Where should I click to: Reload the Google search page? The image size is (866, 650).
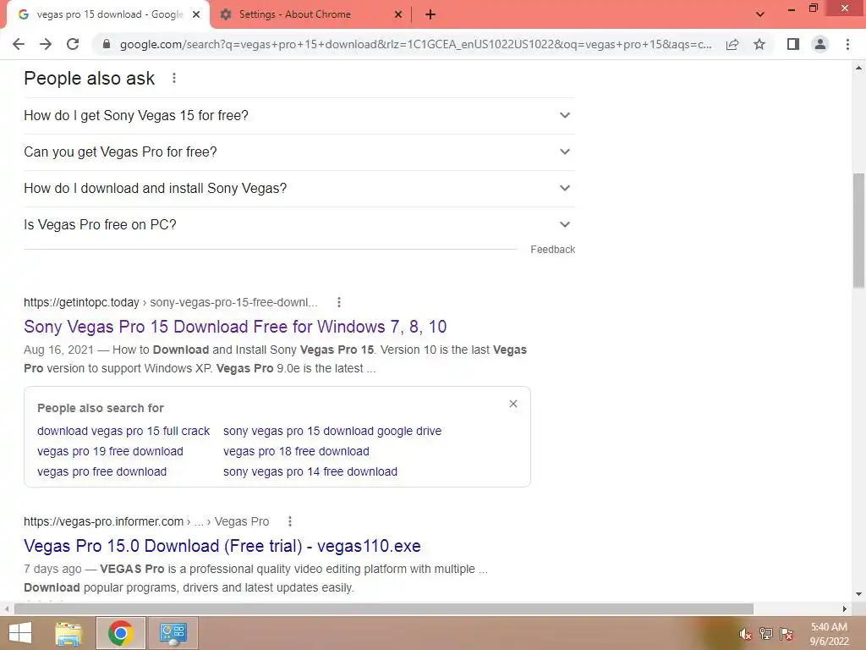tap(73, 44)
